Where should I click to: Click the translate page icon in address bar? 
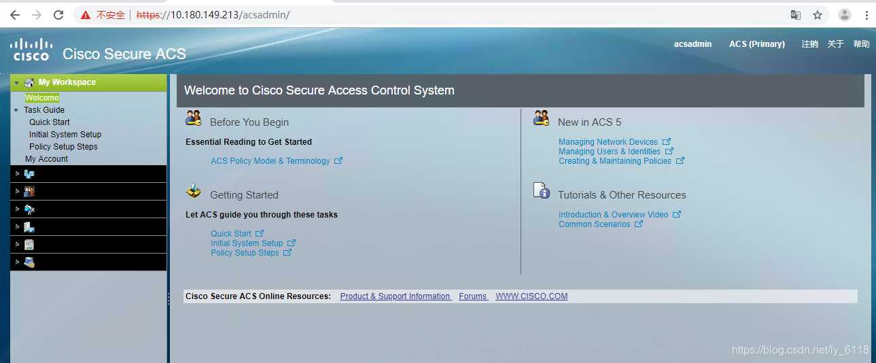(x=795, y=15)
